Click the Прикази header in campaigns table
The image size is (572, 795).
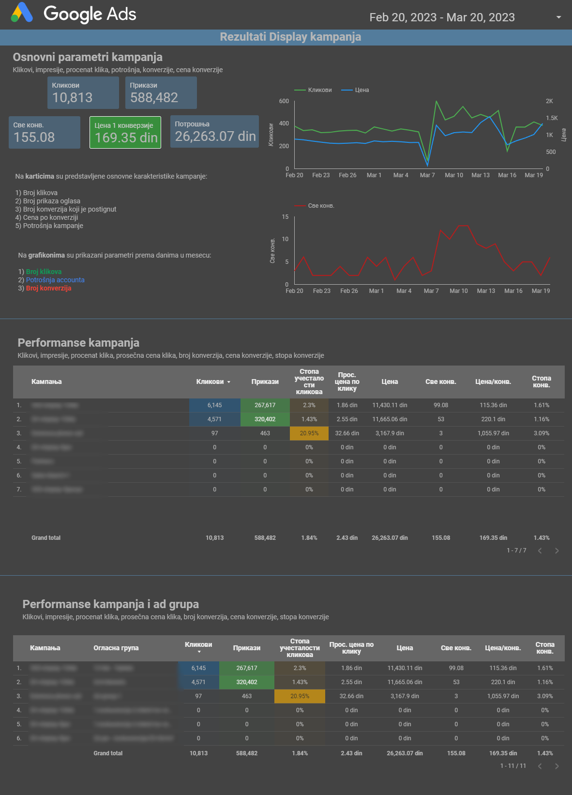[265, 382]
